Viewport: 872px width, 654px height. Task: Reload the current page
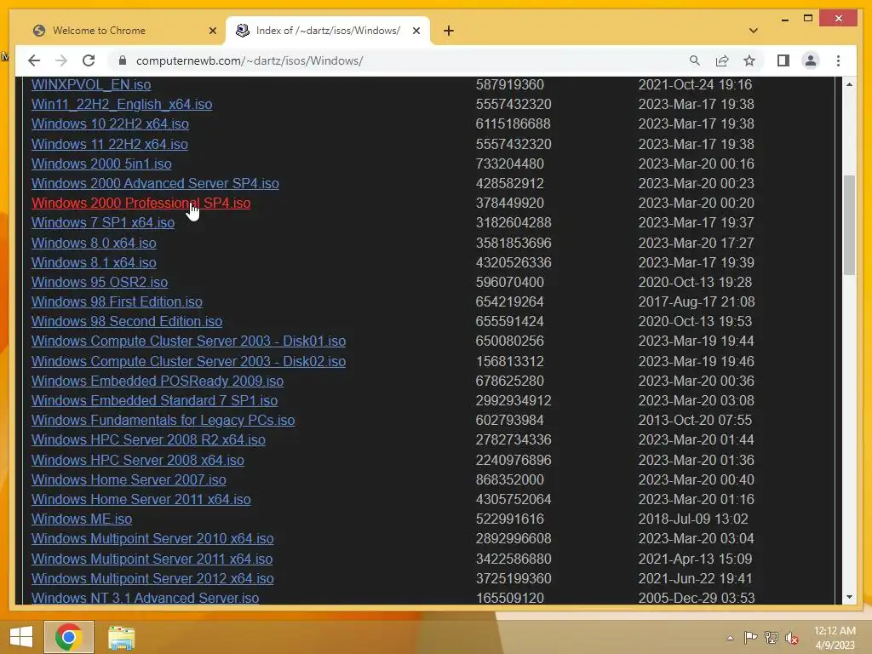89,60
